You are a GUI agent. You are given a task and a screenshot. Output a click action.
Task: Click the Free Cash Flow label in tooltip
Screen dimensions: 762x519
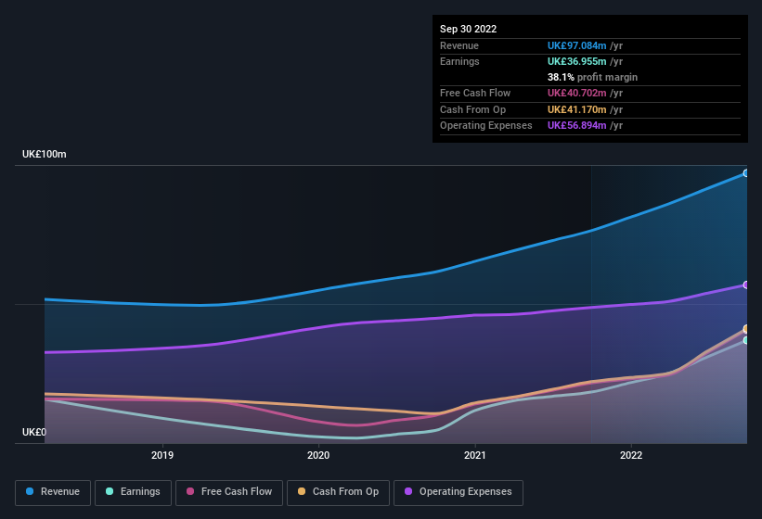tap(475, 93)
